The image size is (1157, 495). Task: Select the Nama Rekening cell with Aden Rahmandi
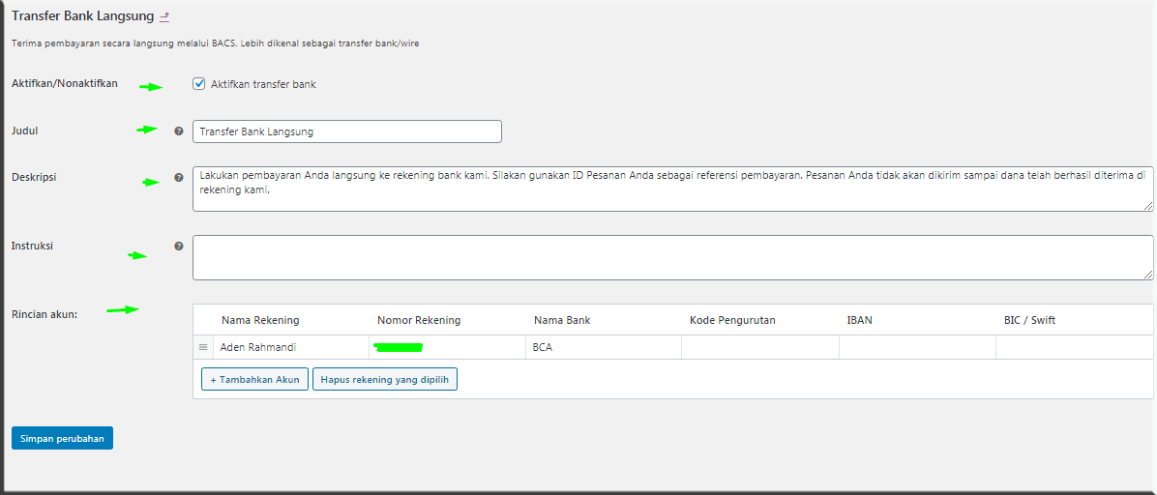(290, 347)
